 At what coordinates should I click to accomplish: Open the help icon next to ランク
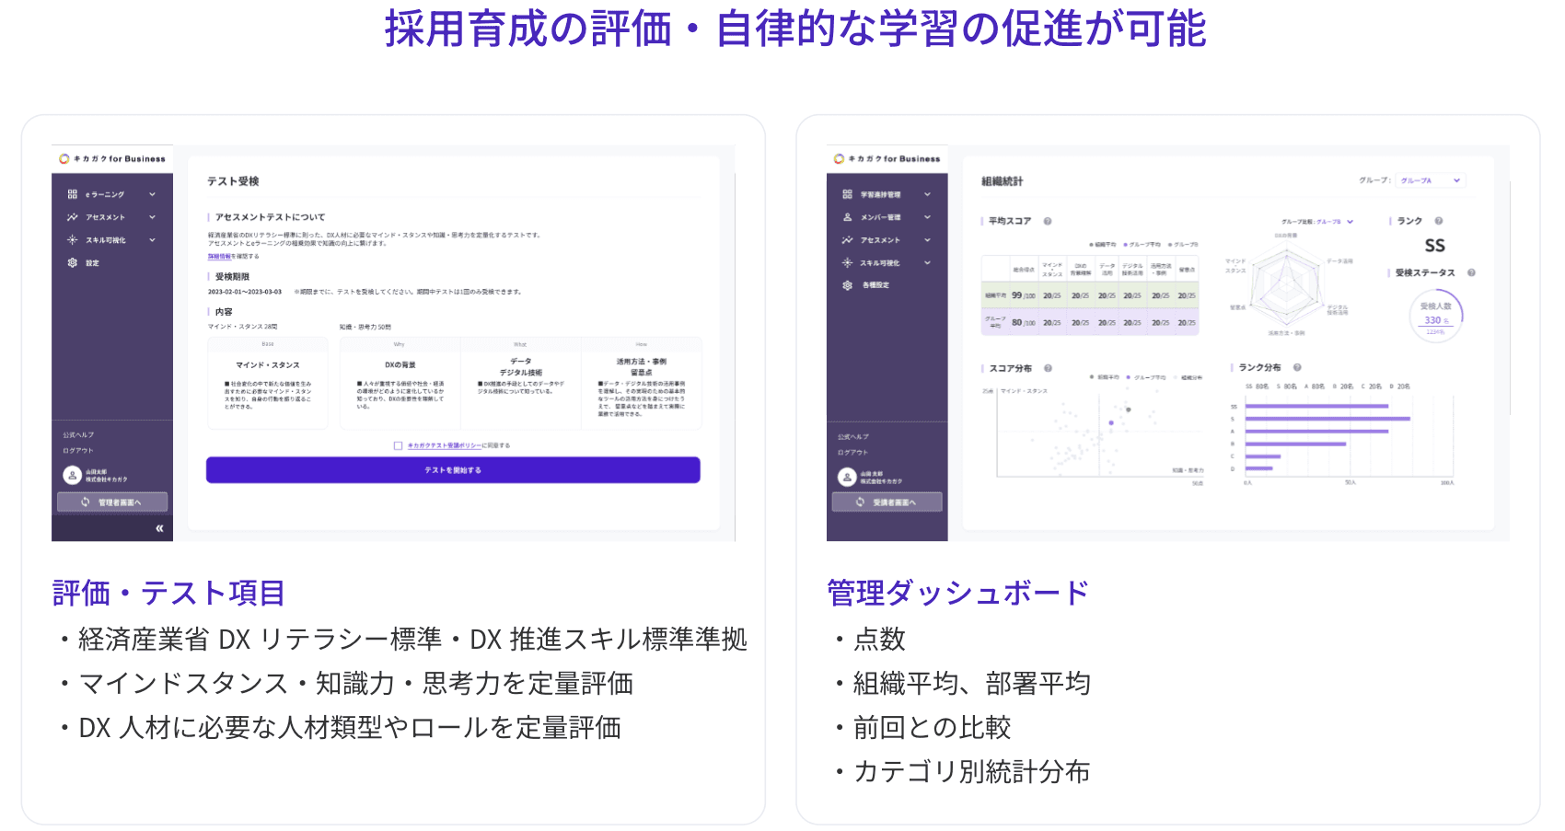pos(1438,221)
